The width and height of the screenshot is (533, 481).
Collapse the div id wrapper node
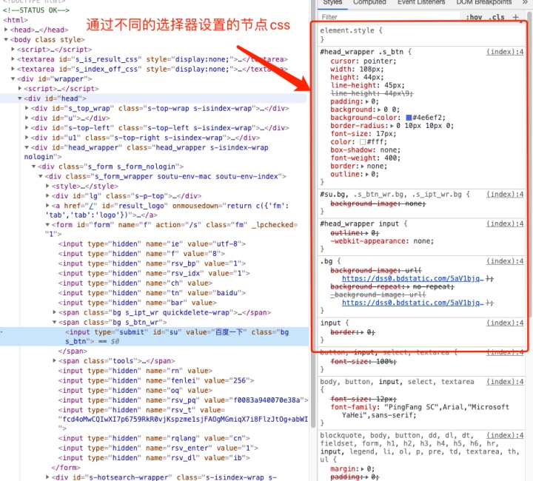[x=13, y=78]
